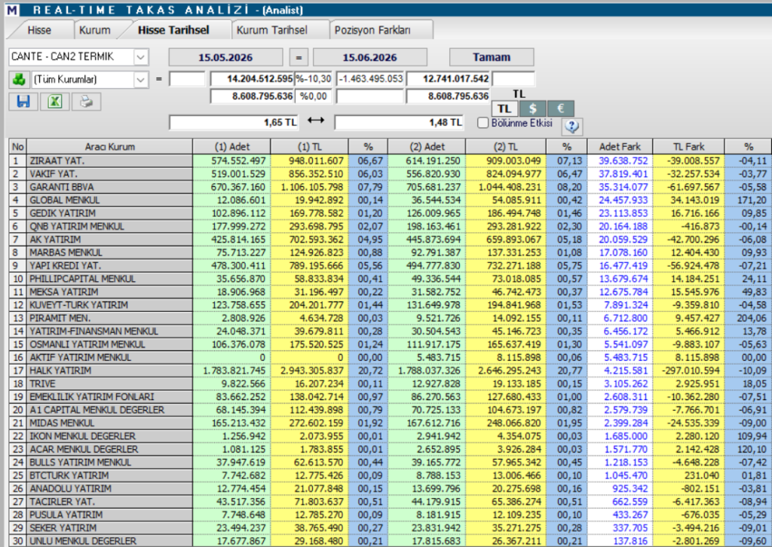Select the HALK YATIRIM row
The width and height of the screenshot is (772, 547).
[390, 371]
